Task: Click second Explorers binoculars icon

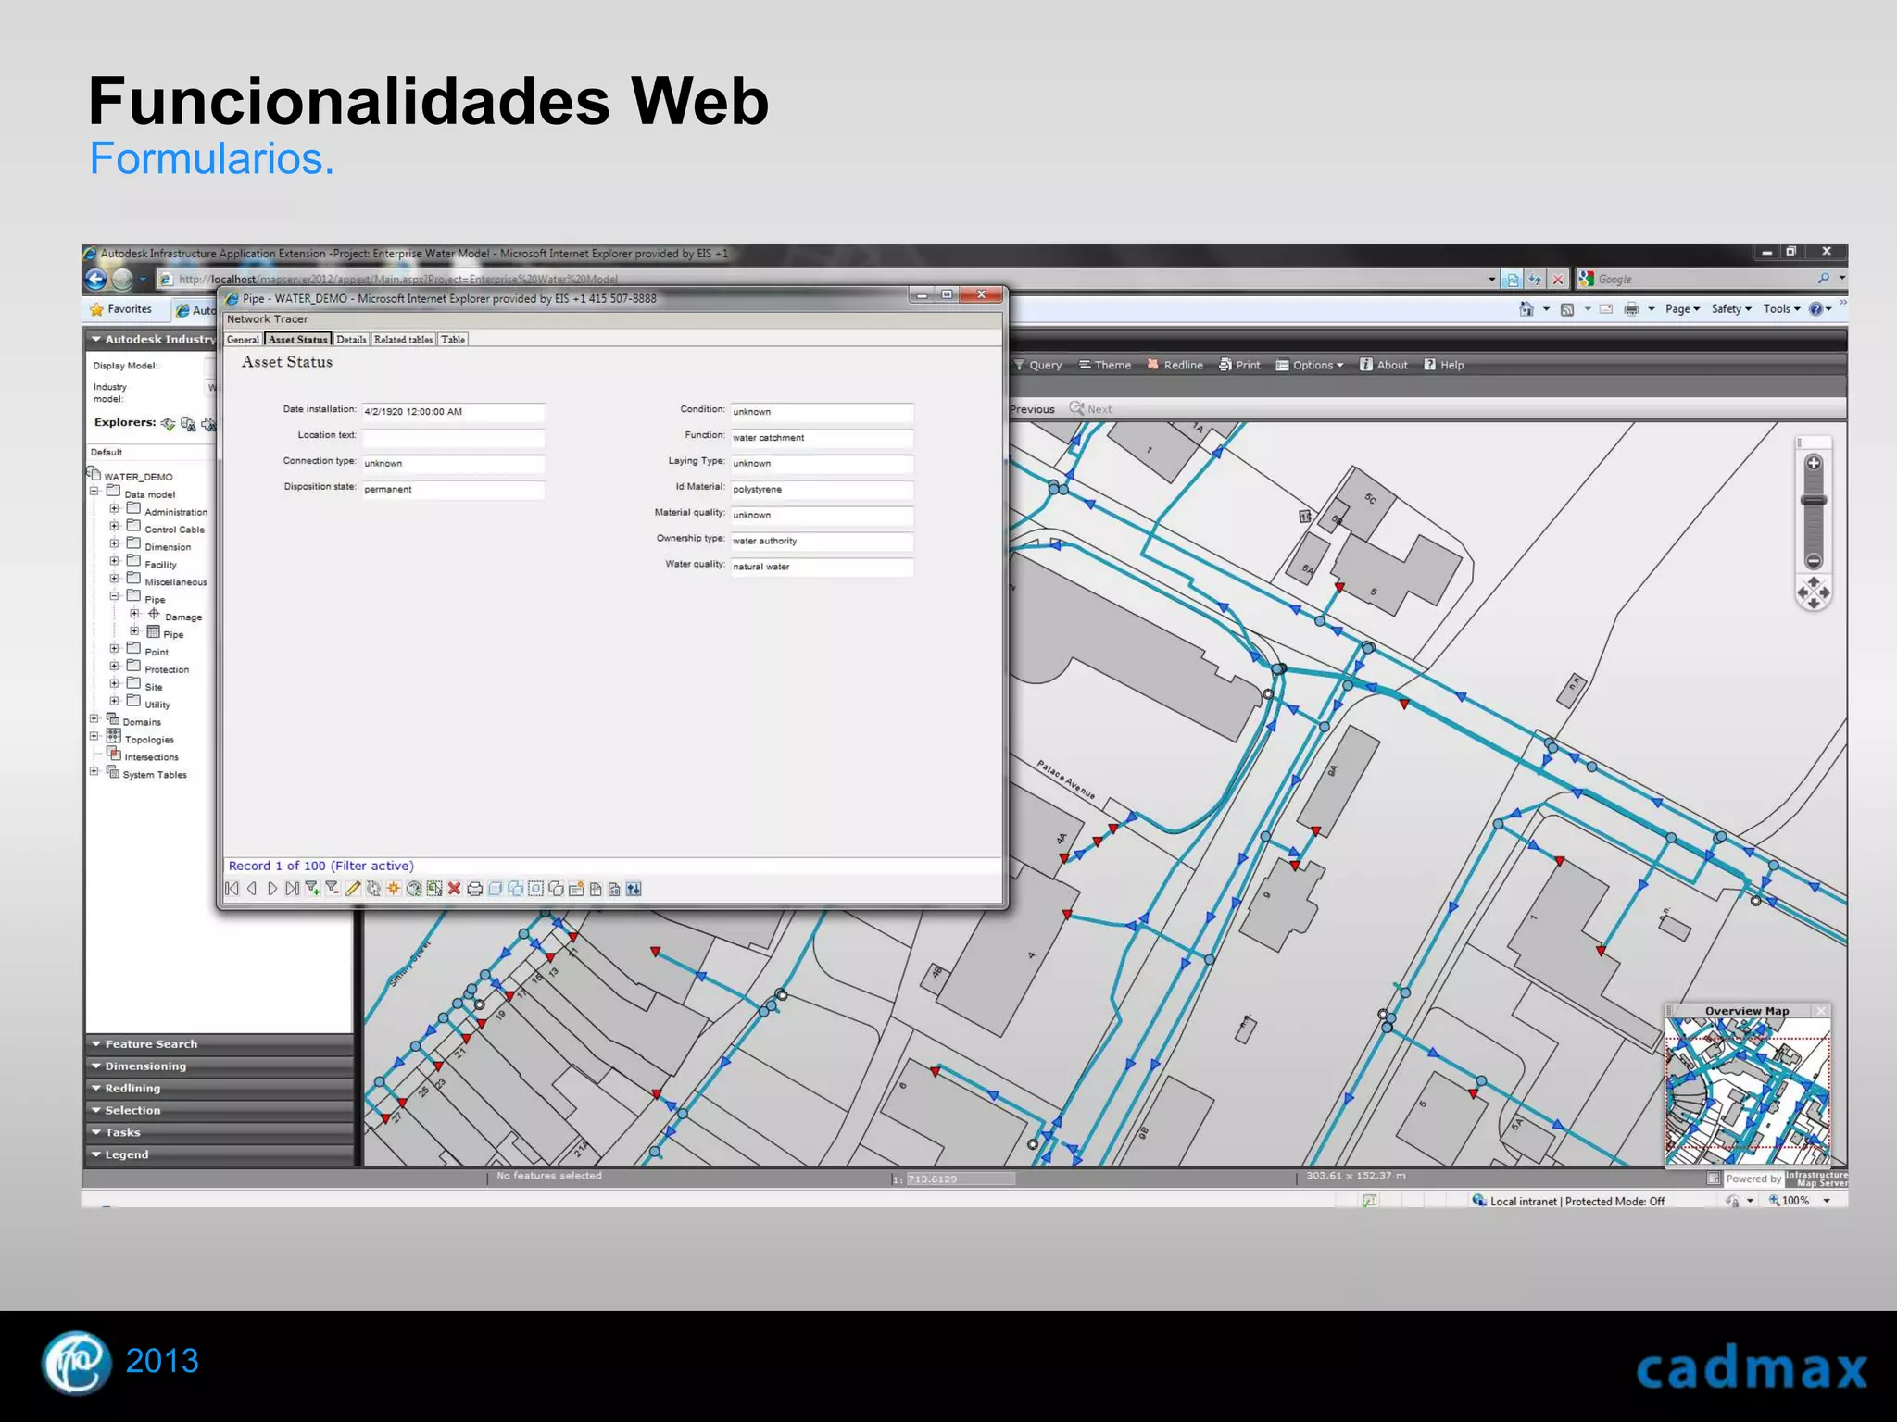Action: pyautogui.click(x=188, y=424)
